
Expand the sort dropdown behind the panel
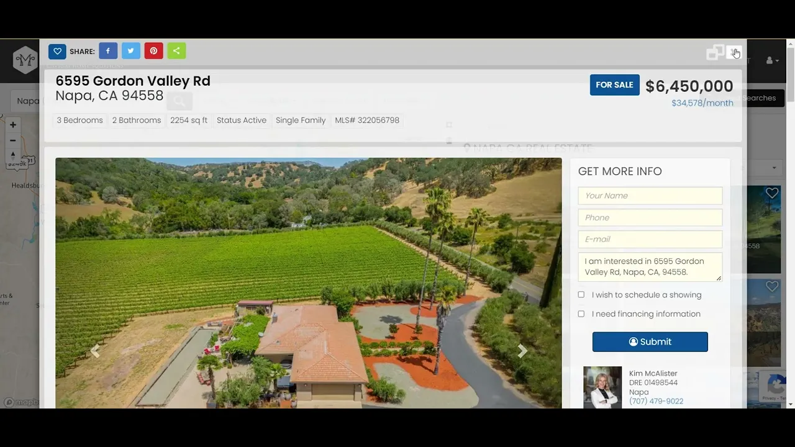(775, 168)
